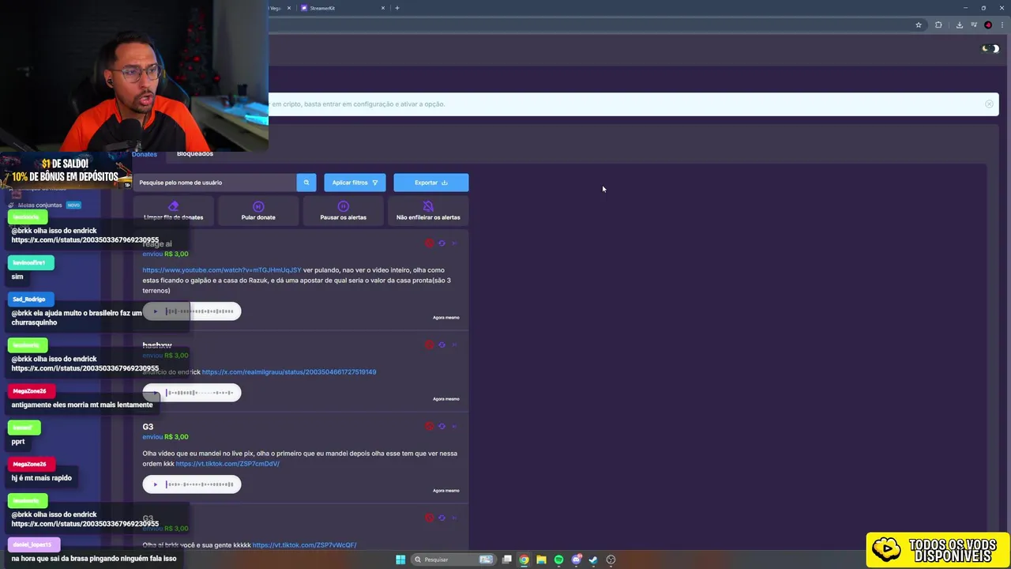Open the tiktok ZSP7cmDdV link
The image size is (1011, 569).
[x=227, y=464]
